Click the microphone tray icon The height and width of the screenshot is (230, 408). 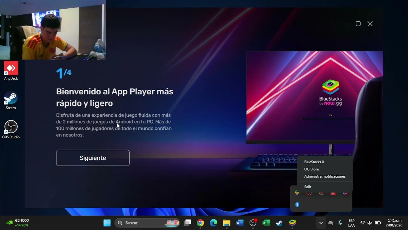[x=340, y=223]
